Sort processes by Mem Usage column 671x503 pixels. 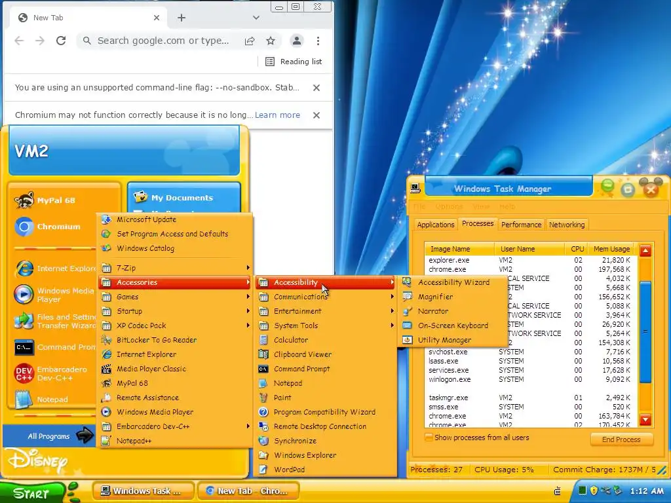[x=611, y=249]
